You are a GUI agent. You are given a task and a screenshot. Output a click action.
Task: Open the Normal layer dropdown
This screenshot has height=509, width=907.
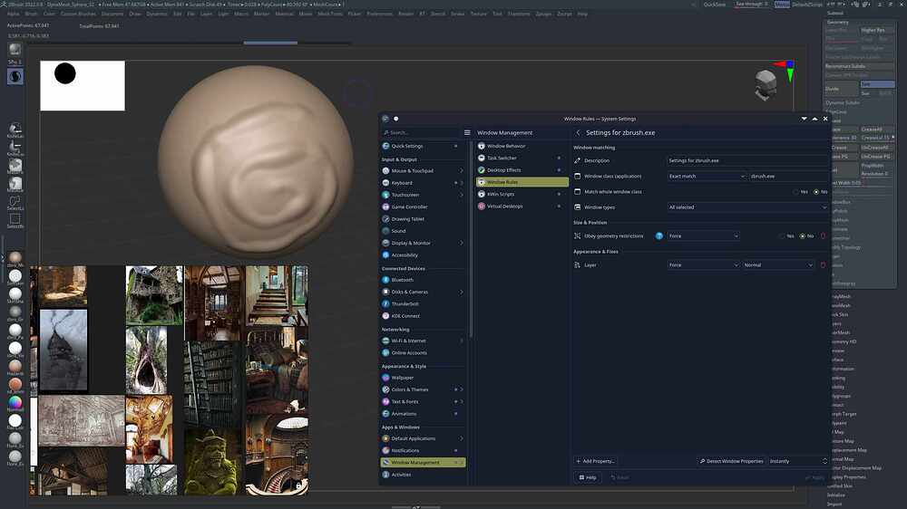(778, 265)
